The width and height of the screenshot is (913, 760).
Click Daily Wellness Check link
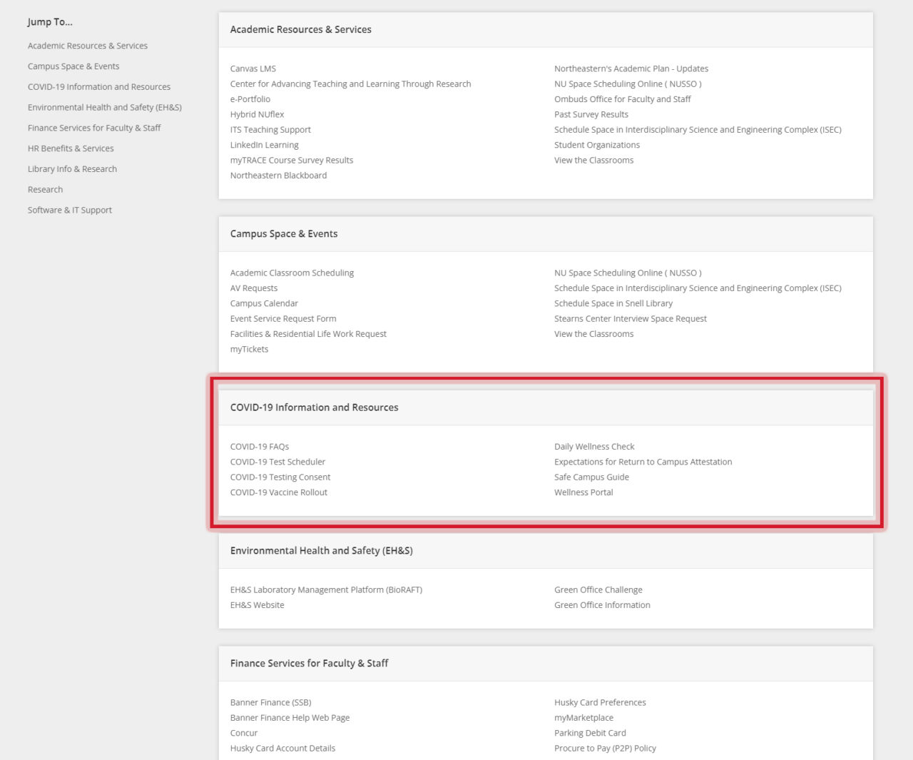click(x=594, y=447)
